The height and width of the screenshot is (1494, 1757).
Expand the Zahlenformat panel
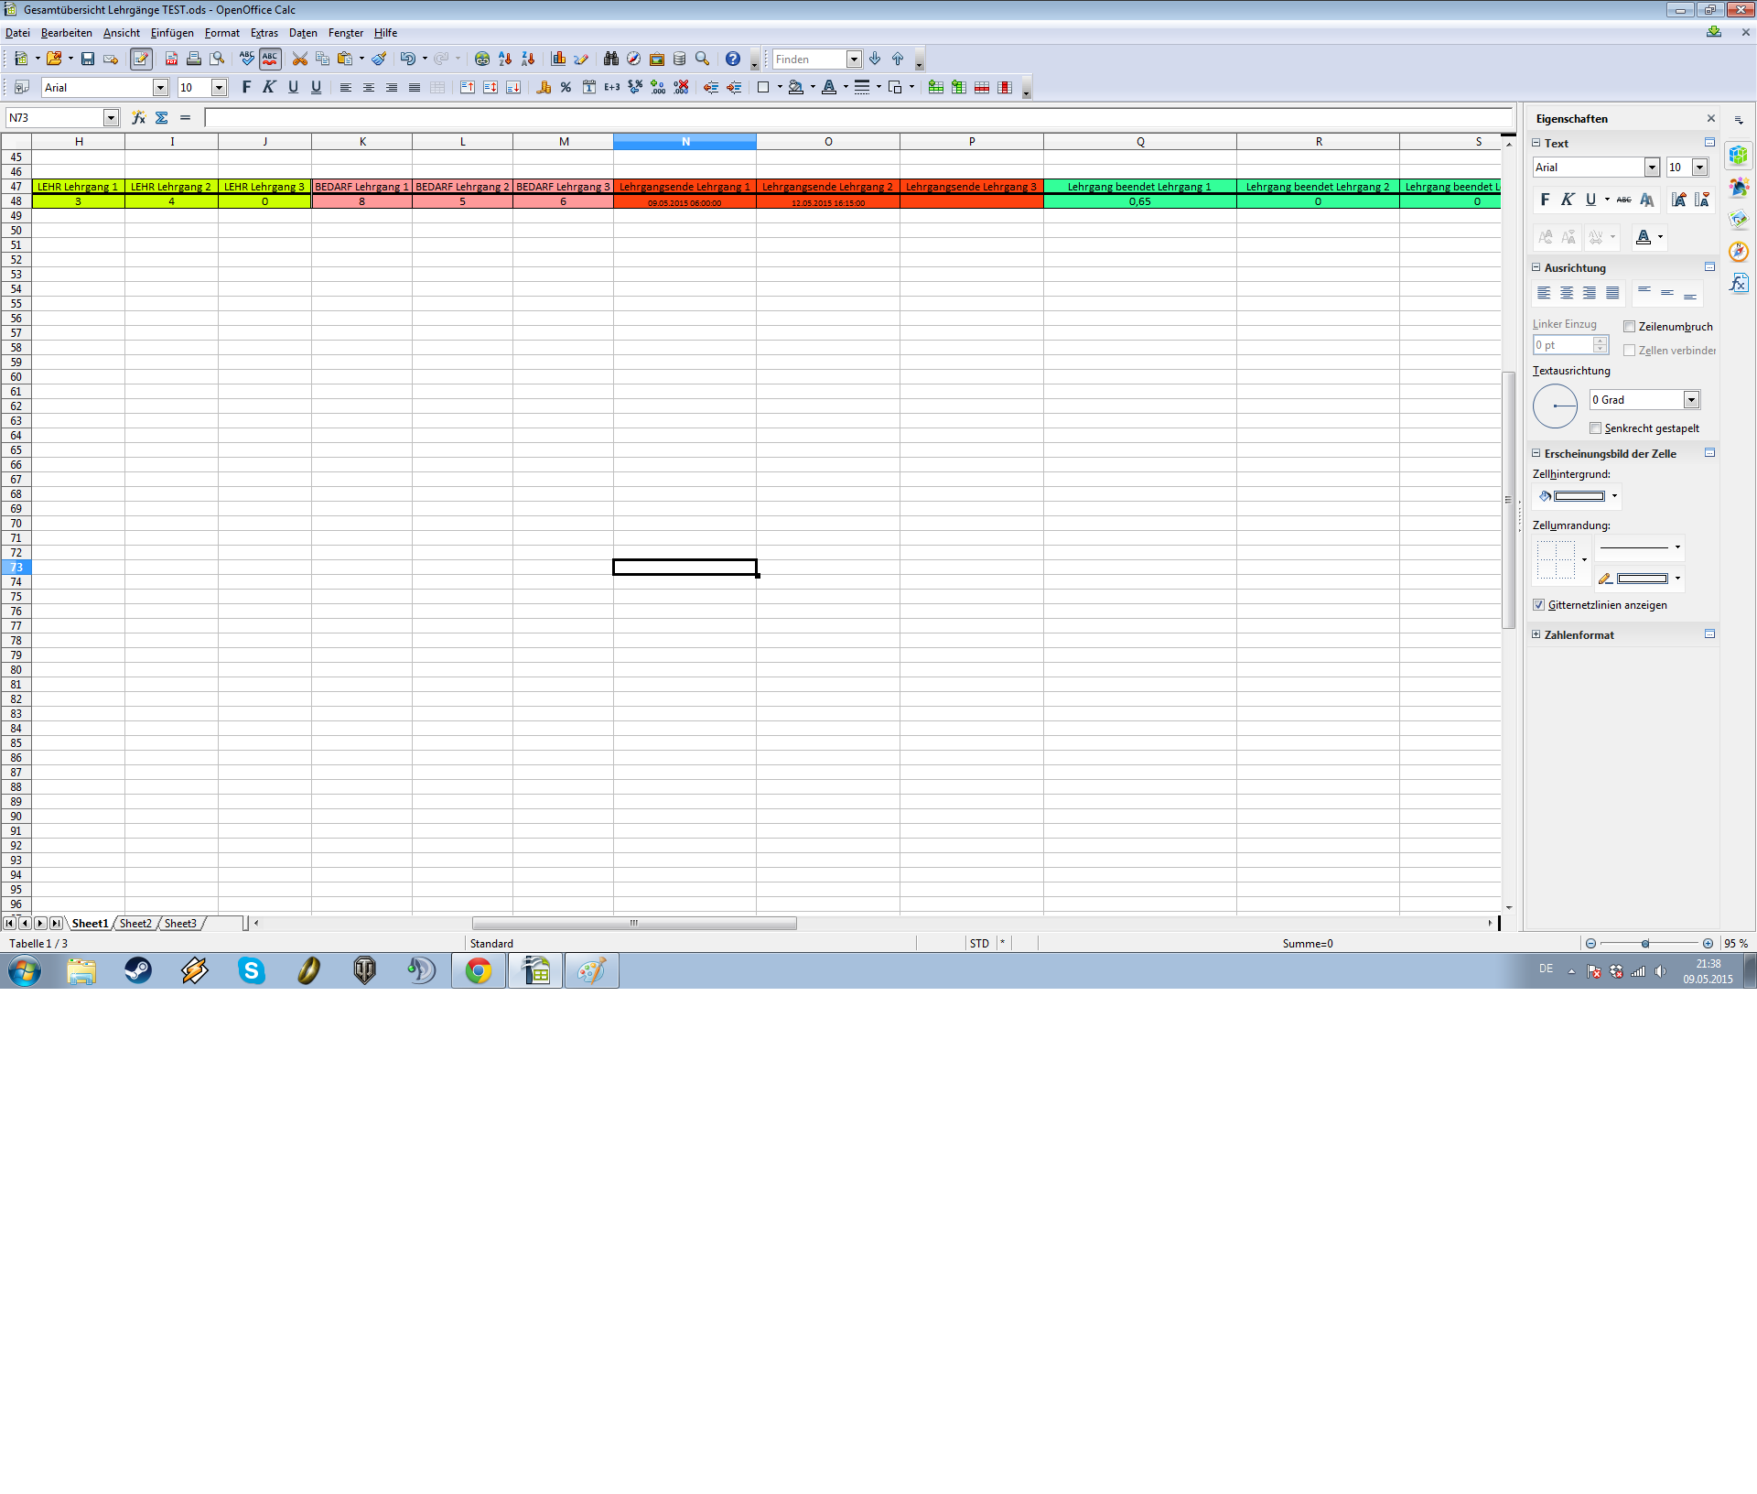(x=1536, y=634)
